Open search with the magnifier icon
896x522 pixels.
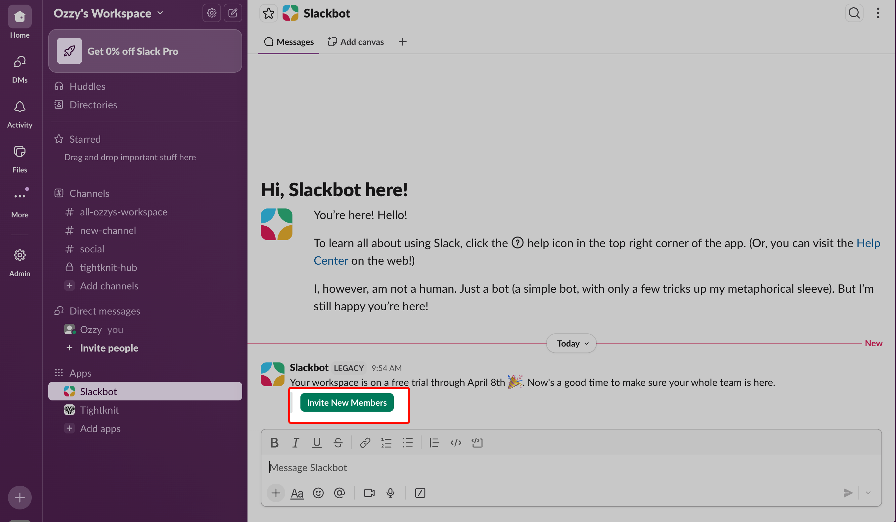coord(854,13)
